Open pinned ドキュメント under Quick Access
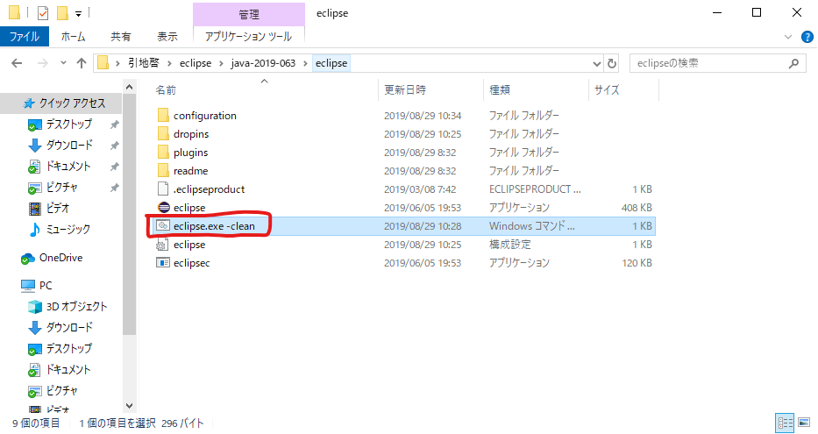The height and width of the screenshot is (434, 818). point(68,167)
